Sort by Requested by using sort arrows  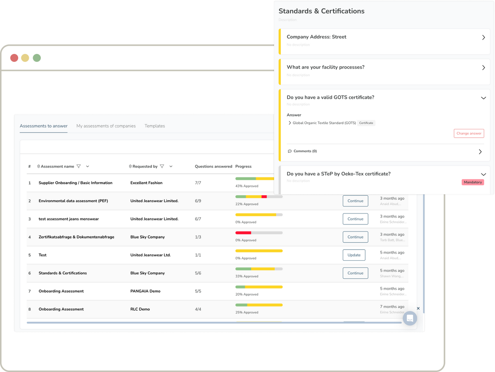tap(130, 166)
